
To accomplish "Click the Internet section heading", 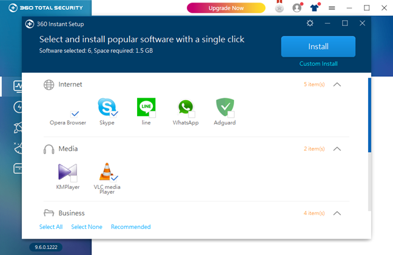I will tap(70, 84).
